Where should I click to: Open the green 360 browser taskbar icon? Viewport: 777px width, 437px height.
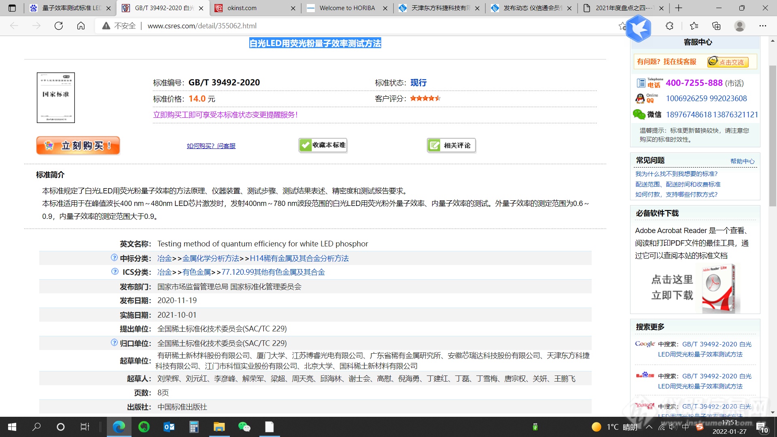144,427
